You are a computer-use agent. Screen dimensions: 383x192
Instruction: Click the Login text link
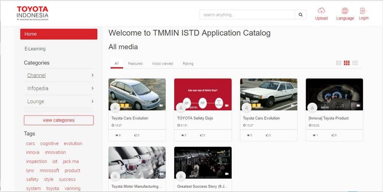(x=364, y=18)
